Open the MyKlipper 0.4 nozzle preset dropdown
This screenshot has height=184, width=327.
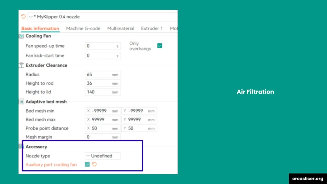[31, 17]
